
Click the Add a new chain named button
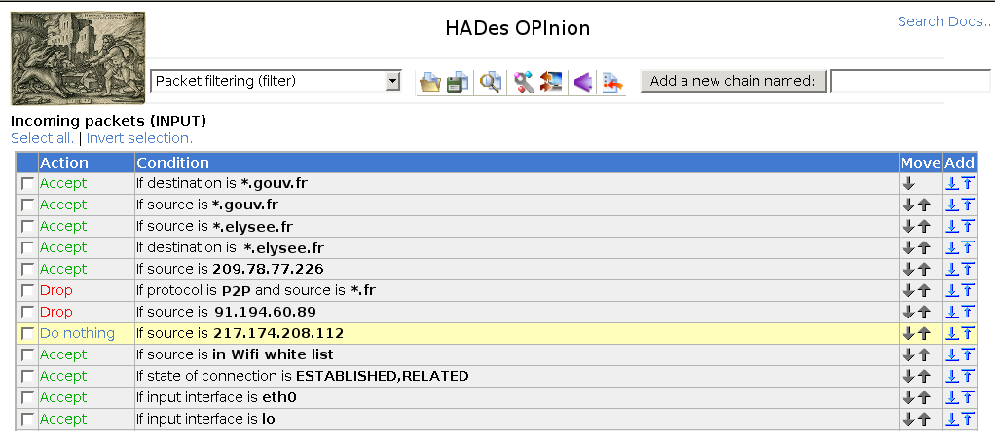733,81
